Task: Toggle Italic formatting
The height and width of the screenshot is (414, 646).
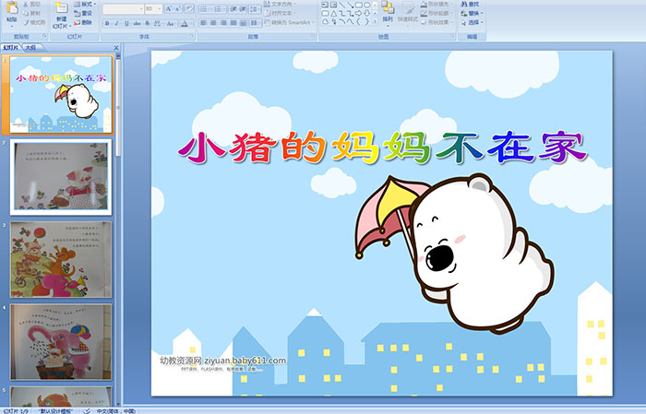Action: (115, 23)
